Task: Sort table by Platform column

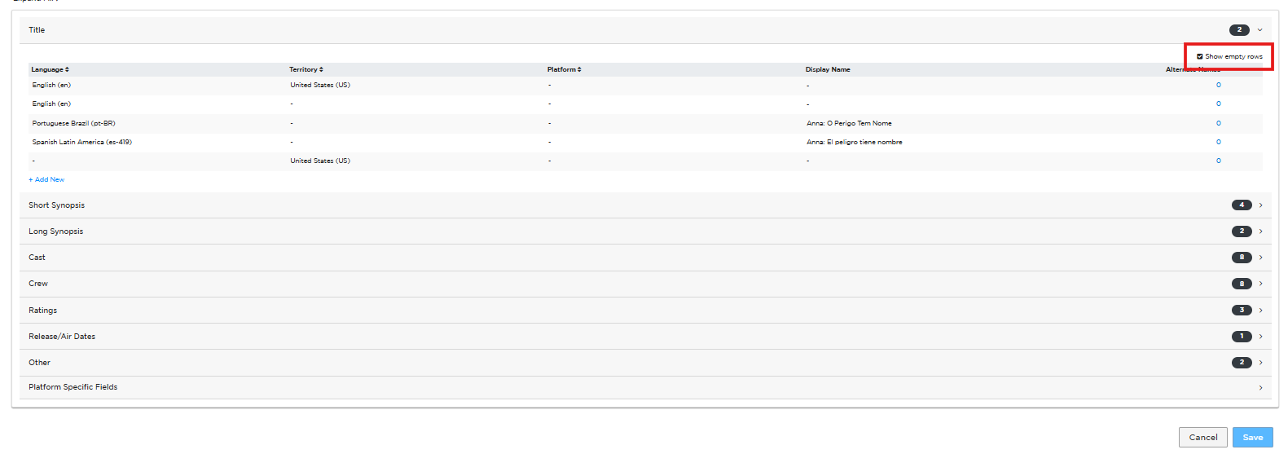Action: tap(565, 69)
